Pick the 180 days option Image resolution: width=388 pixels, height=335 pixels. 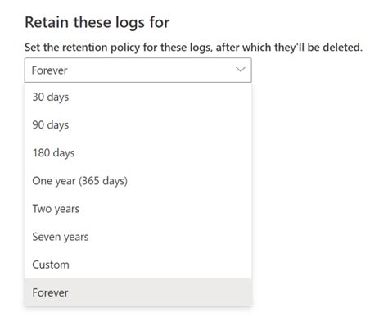point(138,152)
